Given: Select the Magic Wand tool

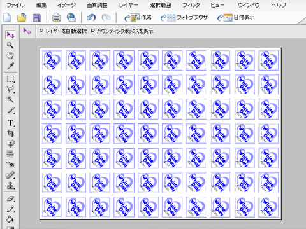Looking at the screenshot, I should coord(10,99).
